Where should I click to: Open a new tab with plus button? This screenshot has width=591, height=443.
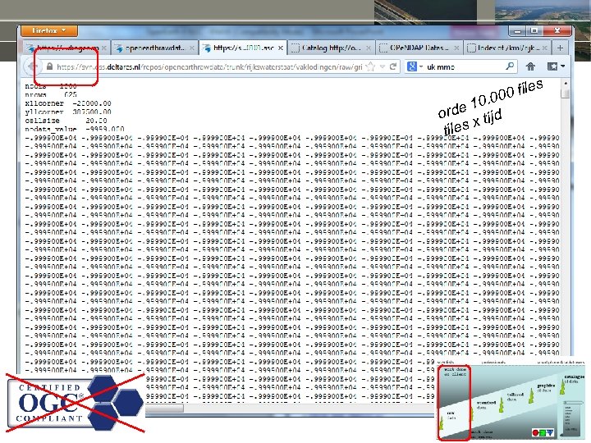pyautogui.click(x=560, y=48)
